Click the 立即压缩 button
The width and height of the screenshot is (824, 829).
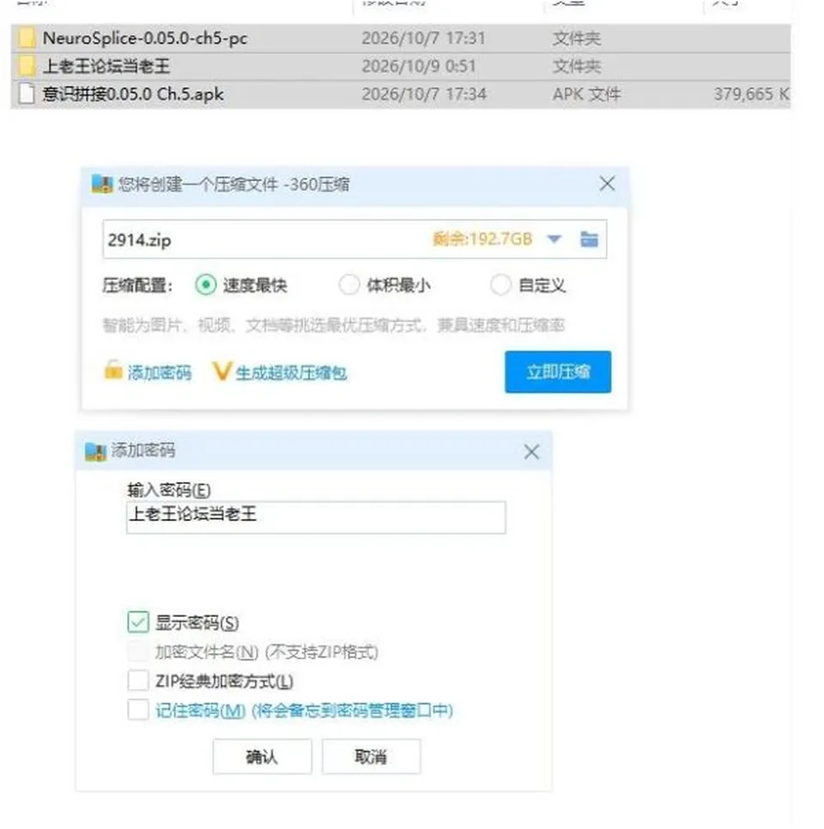coord(558,372)
